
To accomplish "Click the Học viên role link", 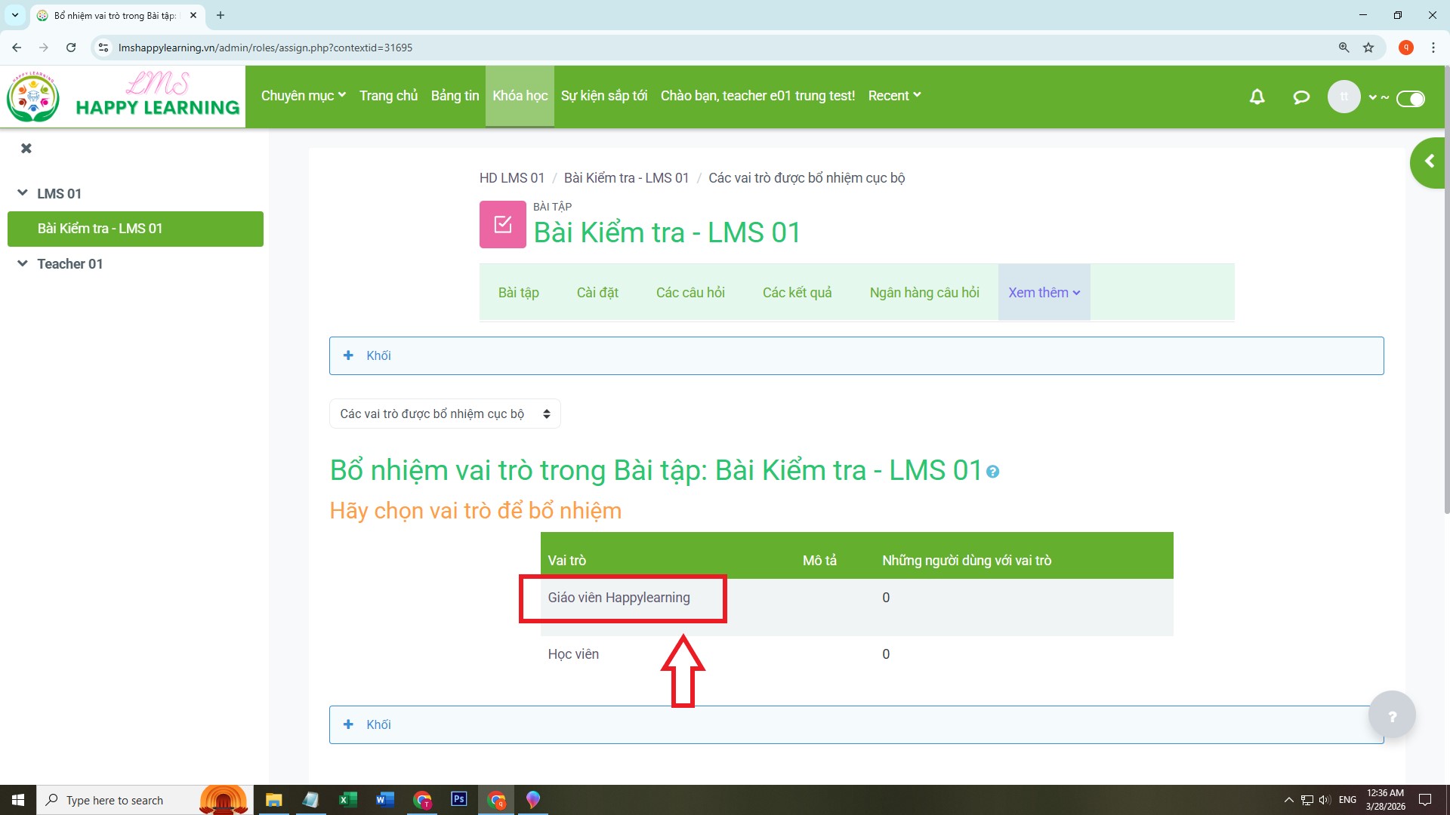I will click(573, 654).
